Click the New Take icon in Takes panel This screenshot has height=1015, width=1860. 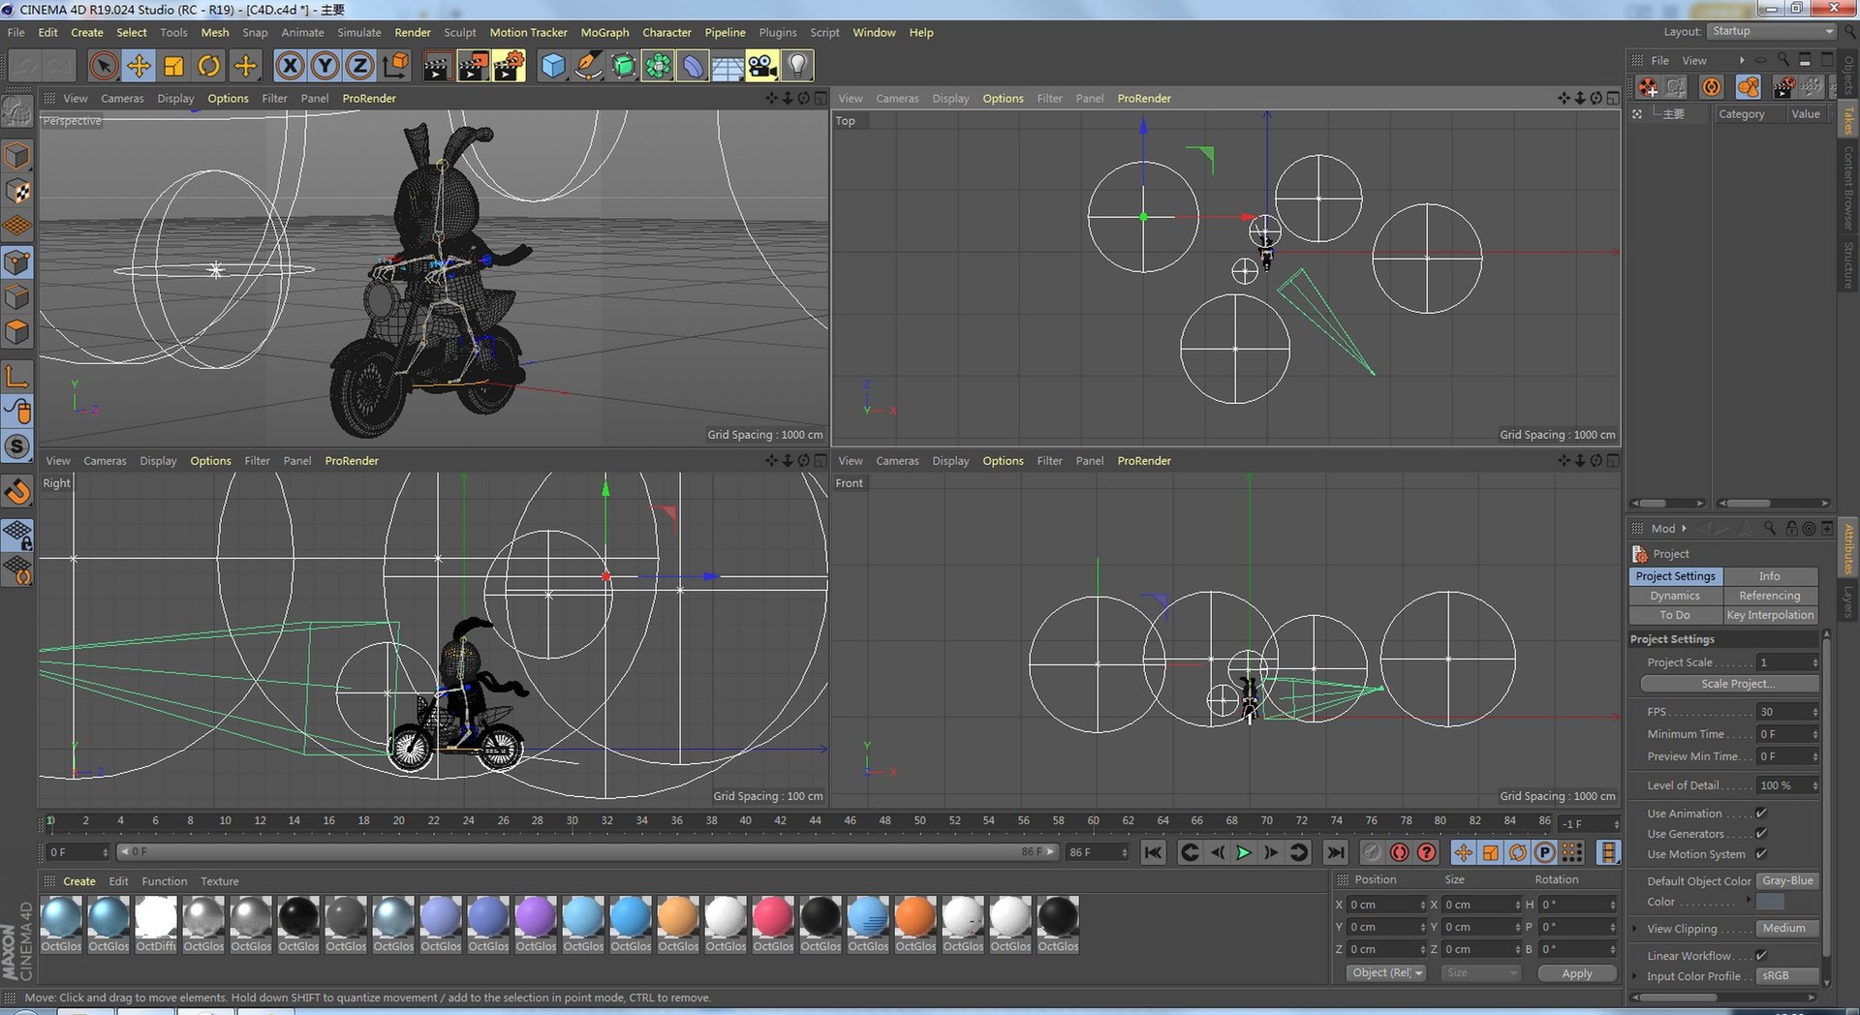tap(1648, 87)
